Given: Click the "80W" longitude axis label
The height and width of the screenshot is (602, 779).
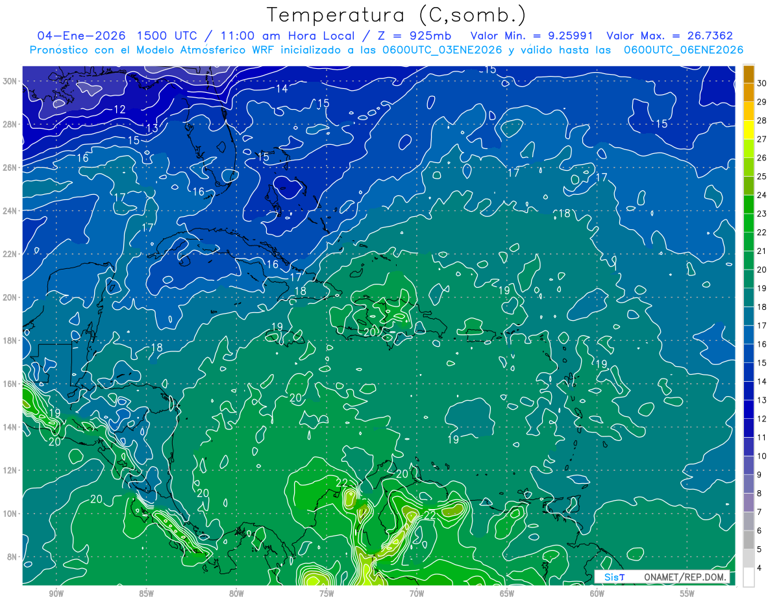Looking at the screenshot, I should point(236,594).
